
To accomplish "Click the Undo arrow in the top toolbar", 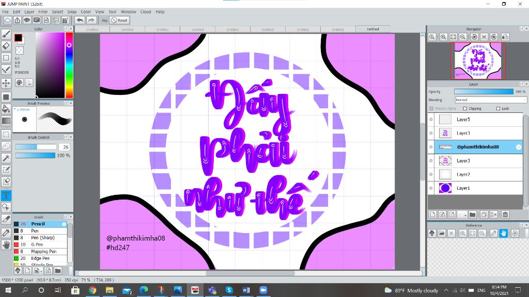I will [80, 20].
